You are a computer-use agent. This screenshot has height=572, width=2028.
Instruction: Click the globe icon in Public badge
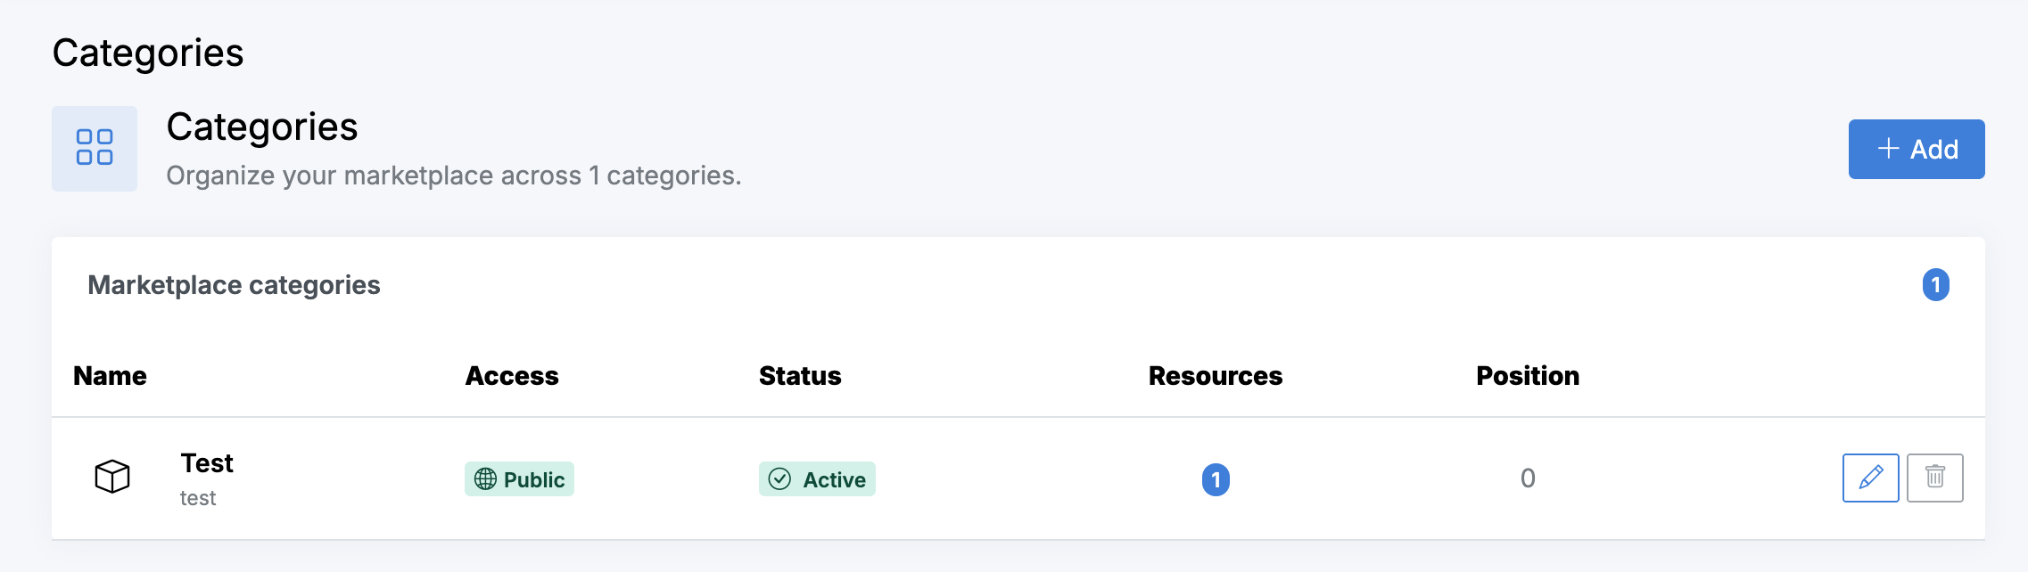[x=485, y=479]
